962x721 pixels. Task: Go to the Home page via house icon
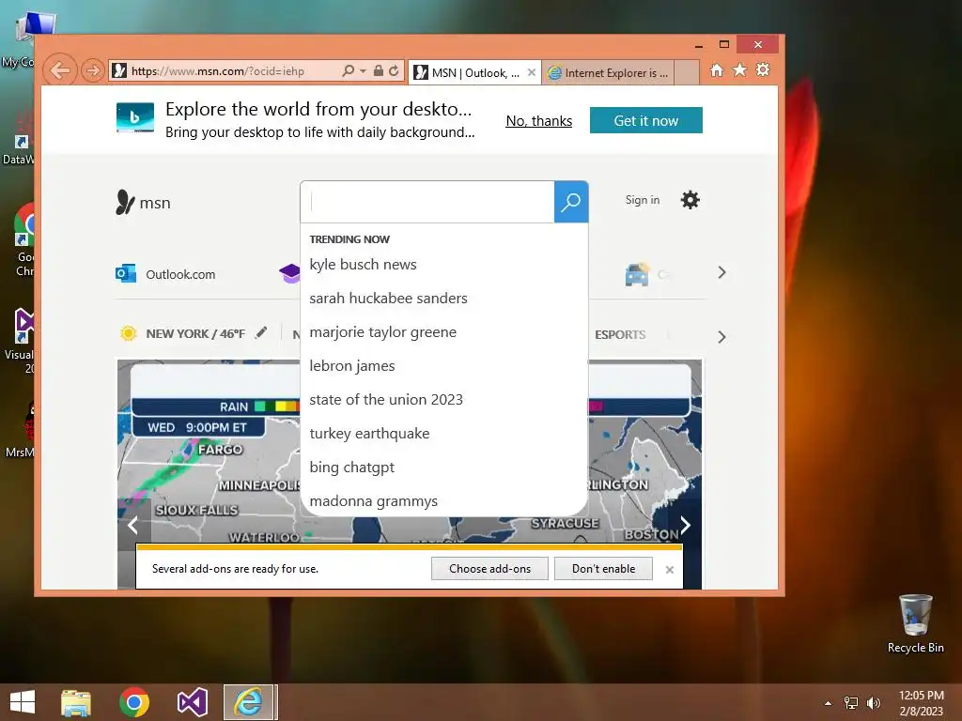pos(717,70)
